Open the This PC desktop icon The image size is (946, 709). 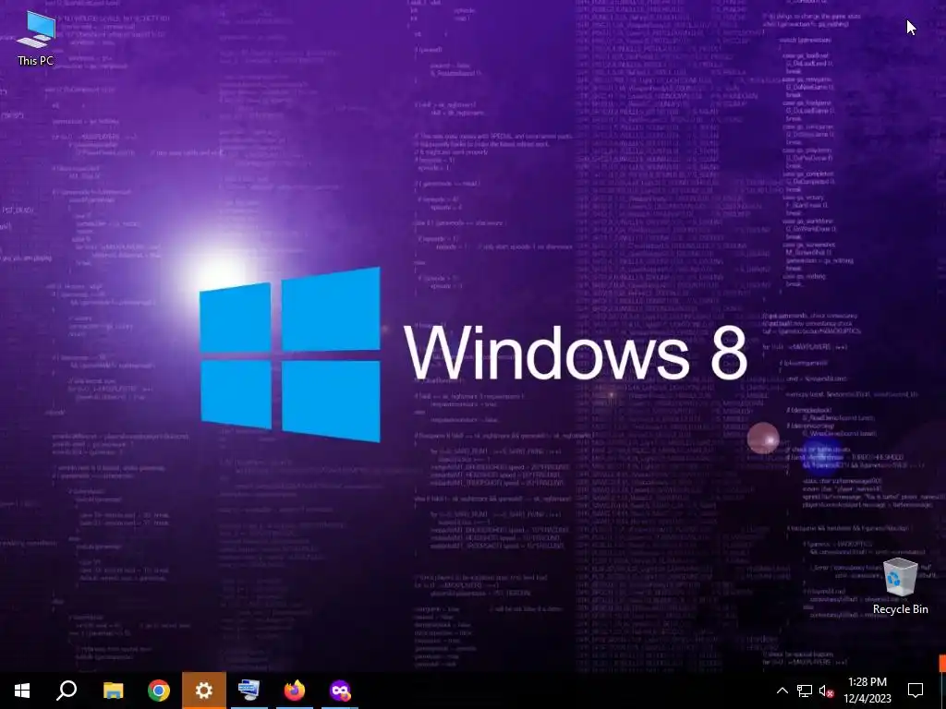(36, 37)
